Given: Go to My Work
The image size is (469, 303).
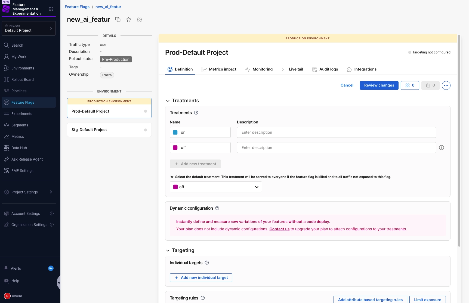Looking at the screenshot, I should 29,57.
